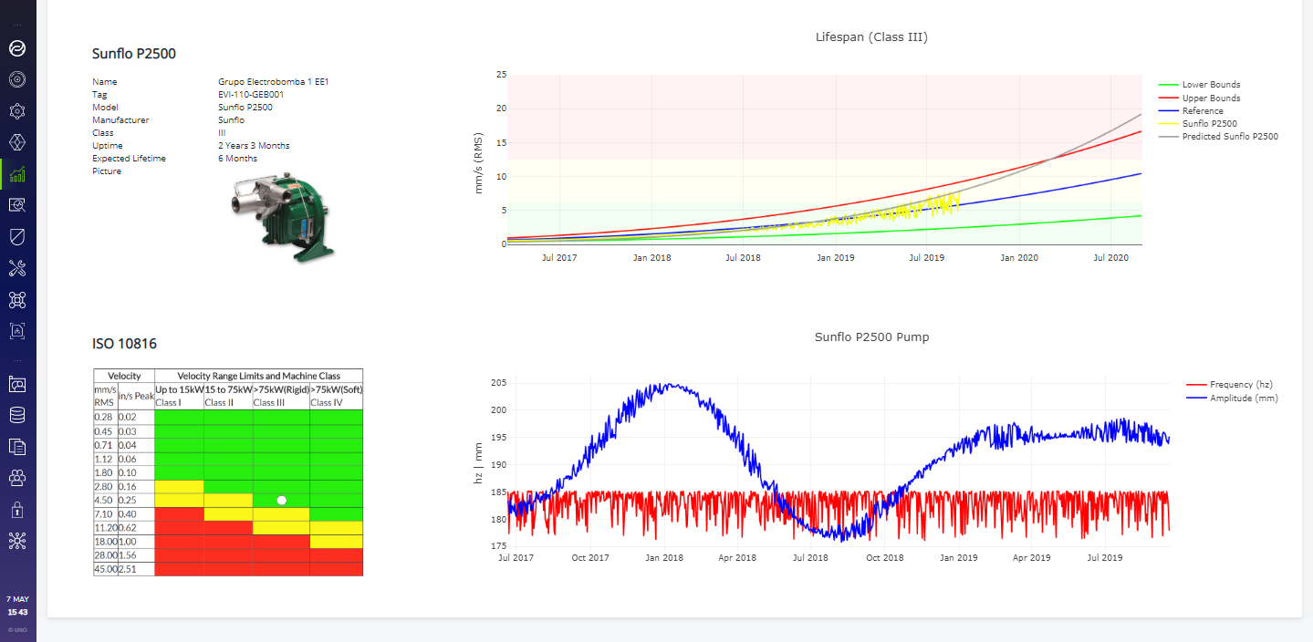
Task: Click the Lifespan (Class III) chart title
Action: click(x=871, y=37)
